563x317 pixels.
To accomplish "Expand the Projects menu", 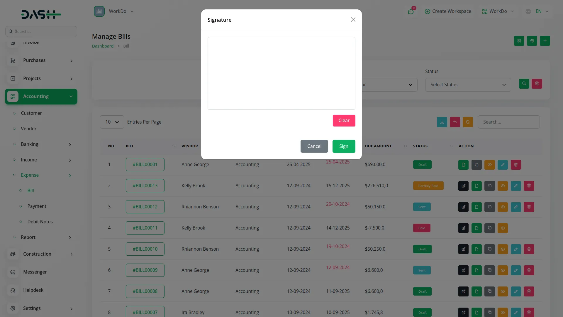I will click(41, 78).
